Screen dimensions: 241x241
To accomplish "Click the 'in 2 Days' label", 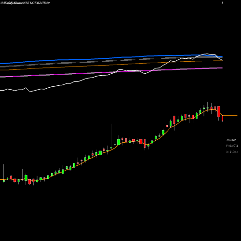I will tap(232, 152).
